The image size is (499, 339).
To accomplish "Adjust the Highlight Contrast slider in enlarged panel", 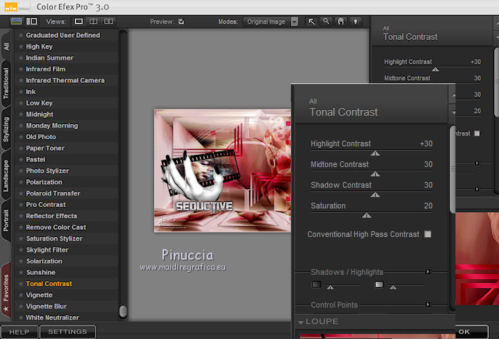I will tap(375, 153).
